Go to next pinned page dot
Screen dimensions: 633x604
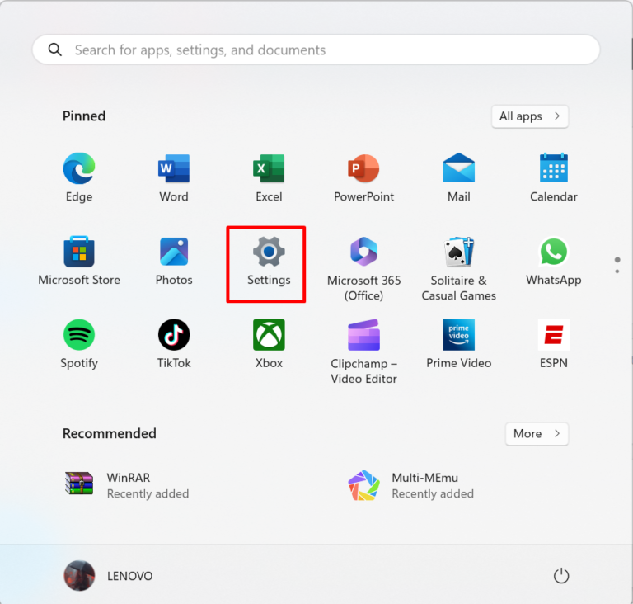tap(617, 271)
